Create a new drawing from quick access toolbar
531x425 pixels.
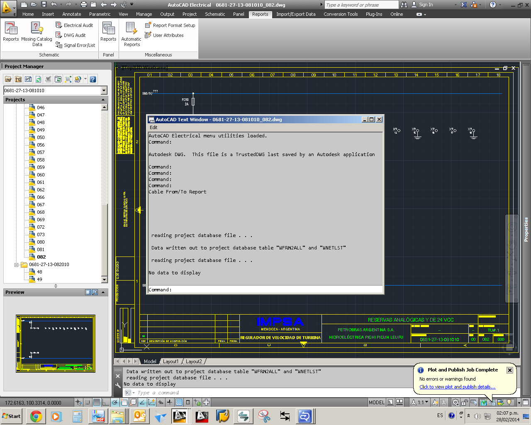[x=24, y=5]
